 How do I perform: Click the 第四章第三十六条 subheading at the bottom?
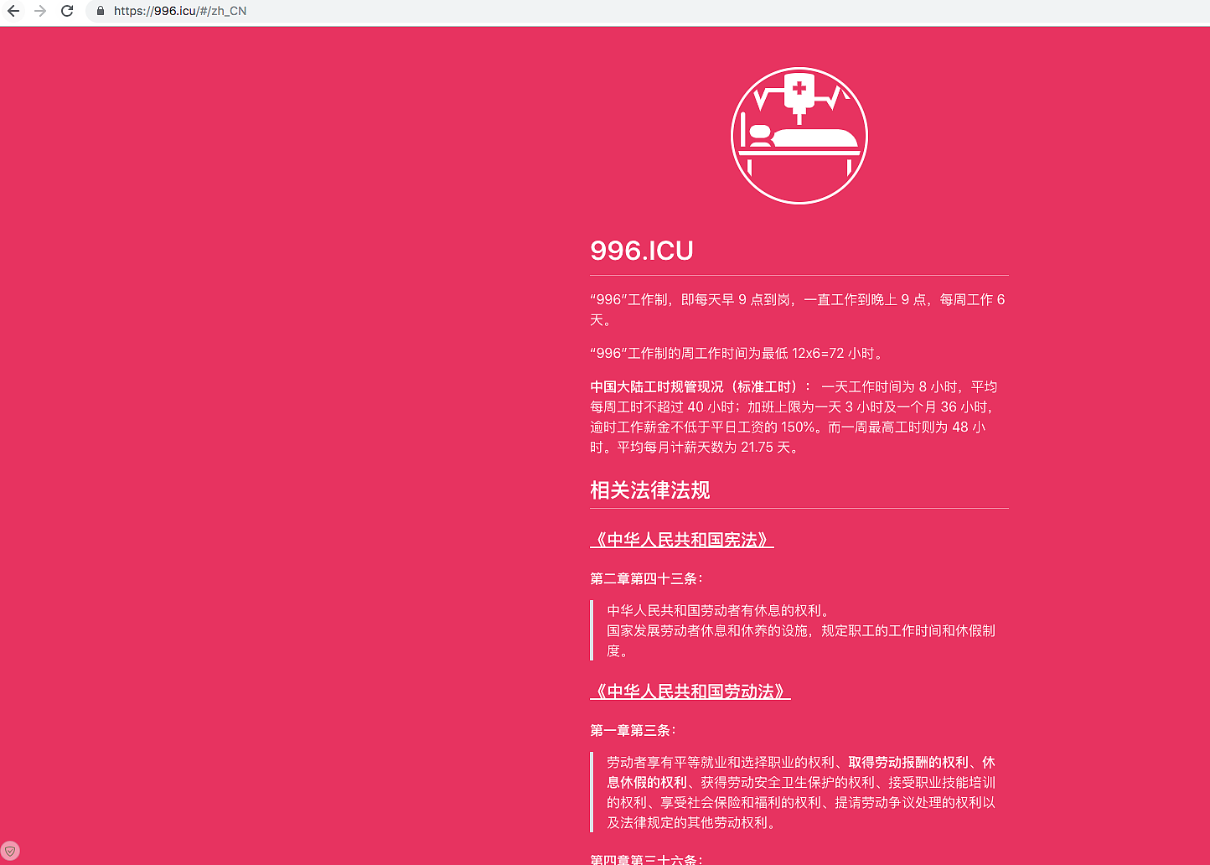click(x=645, y=859)
